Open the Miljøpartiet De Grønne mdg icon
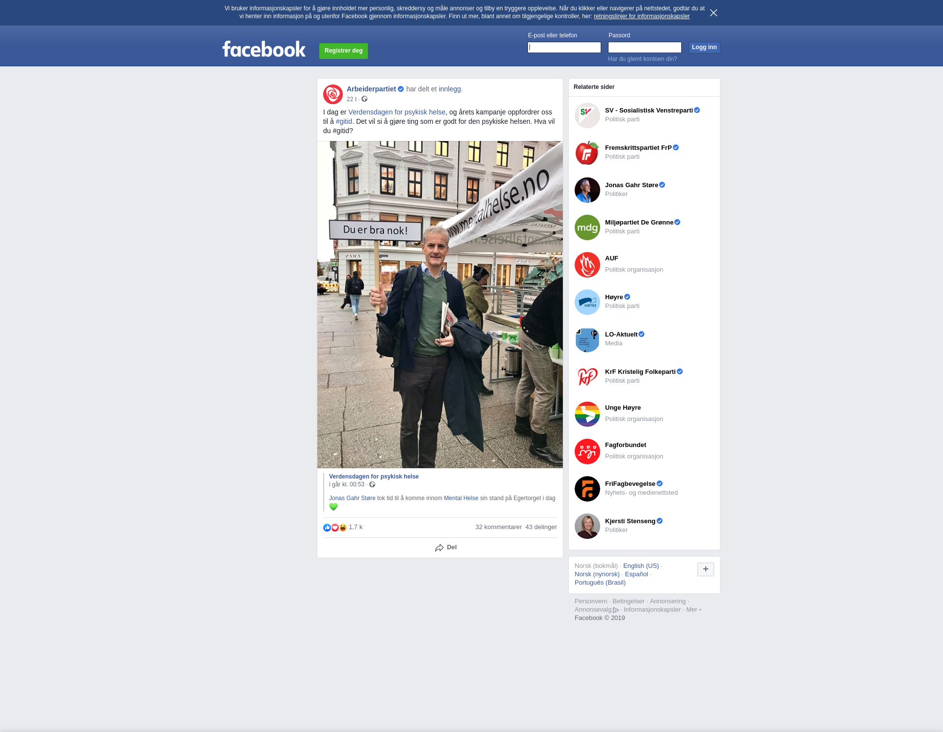This screenshot has height=732, width=943. pyautogui.click(x=587, y=227)
